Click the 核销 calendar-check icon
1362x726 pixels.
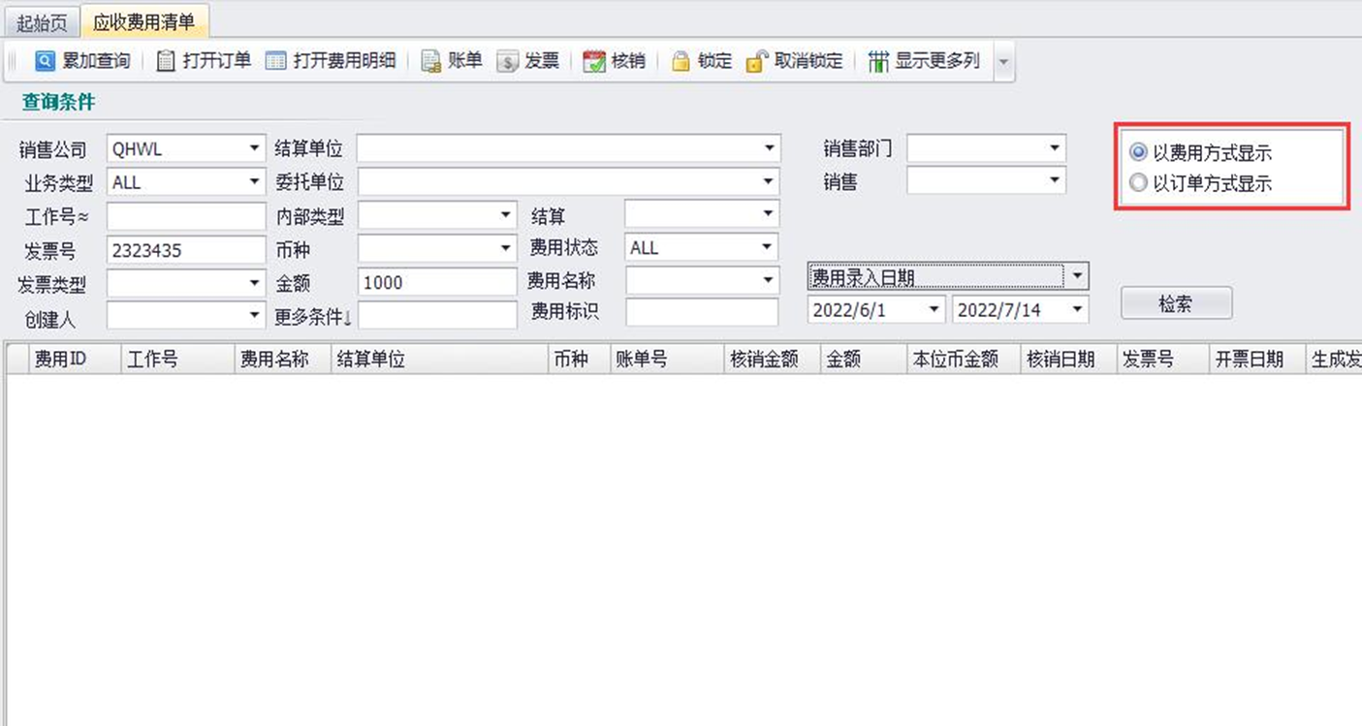(594, 61)
